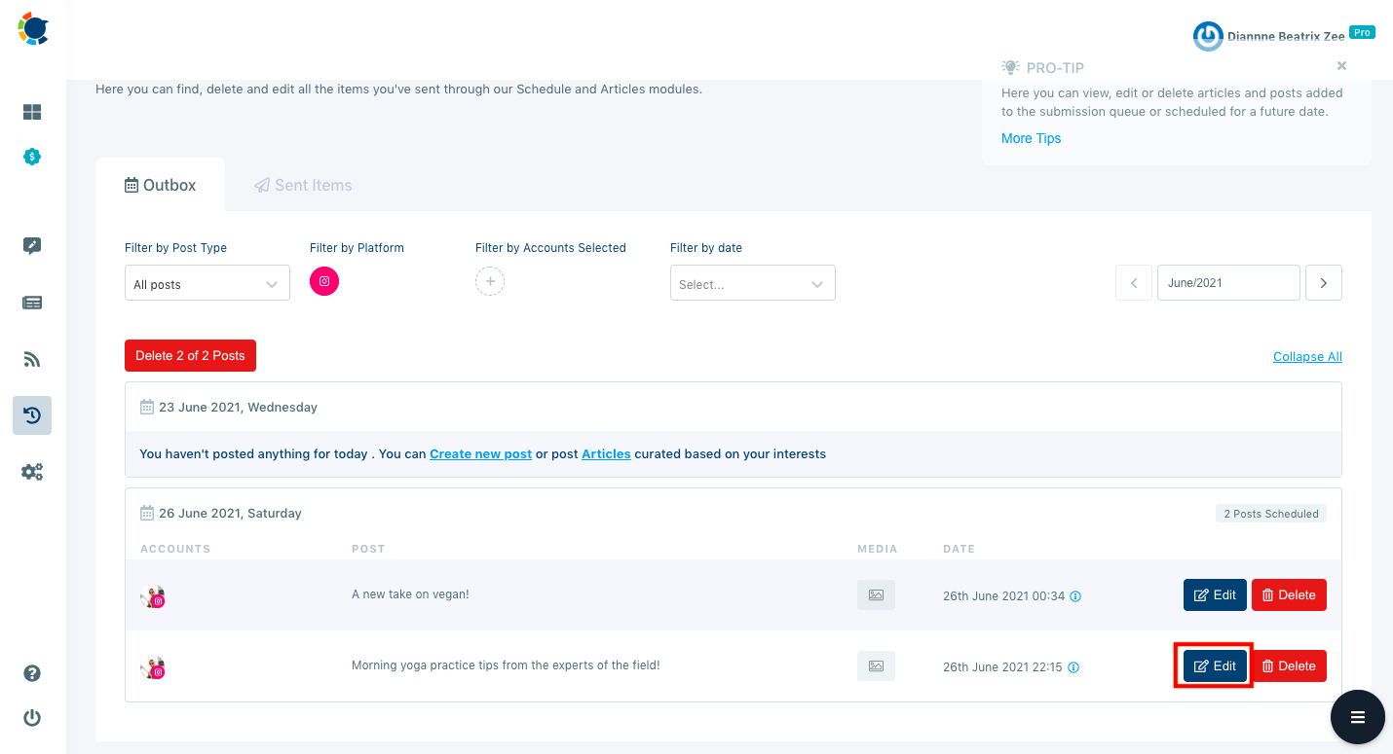Click the media thumbnail for the vegan post
The width and height of the screenshot is (1393, 754).
pos(875,594)
